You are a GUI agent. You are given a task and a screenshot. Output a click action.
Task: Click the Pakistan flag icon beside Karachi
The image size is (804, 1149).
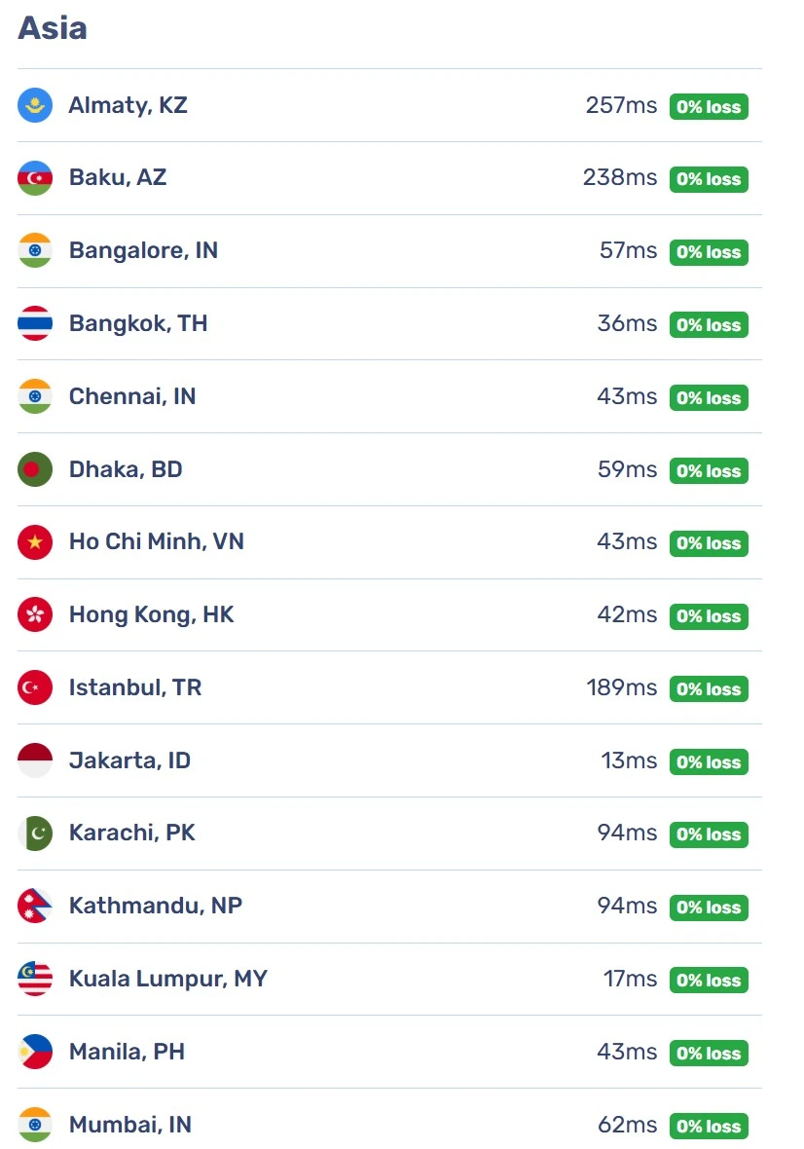35,834
